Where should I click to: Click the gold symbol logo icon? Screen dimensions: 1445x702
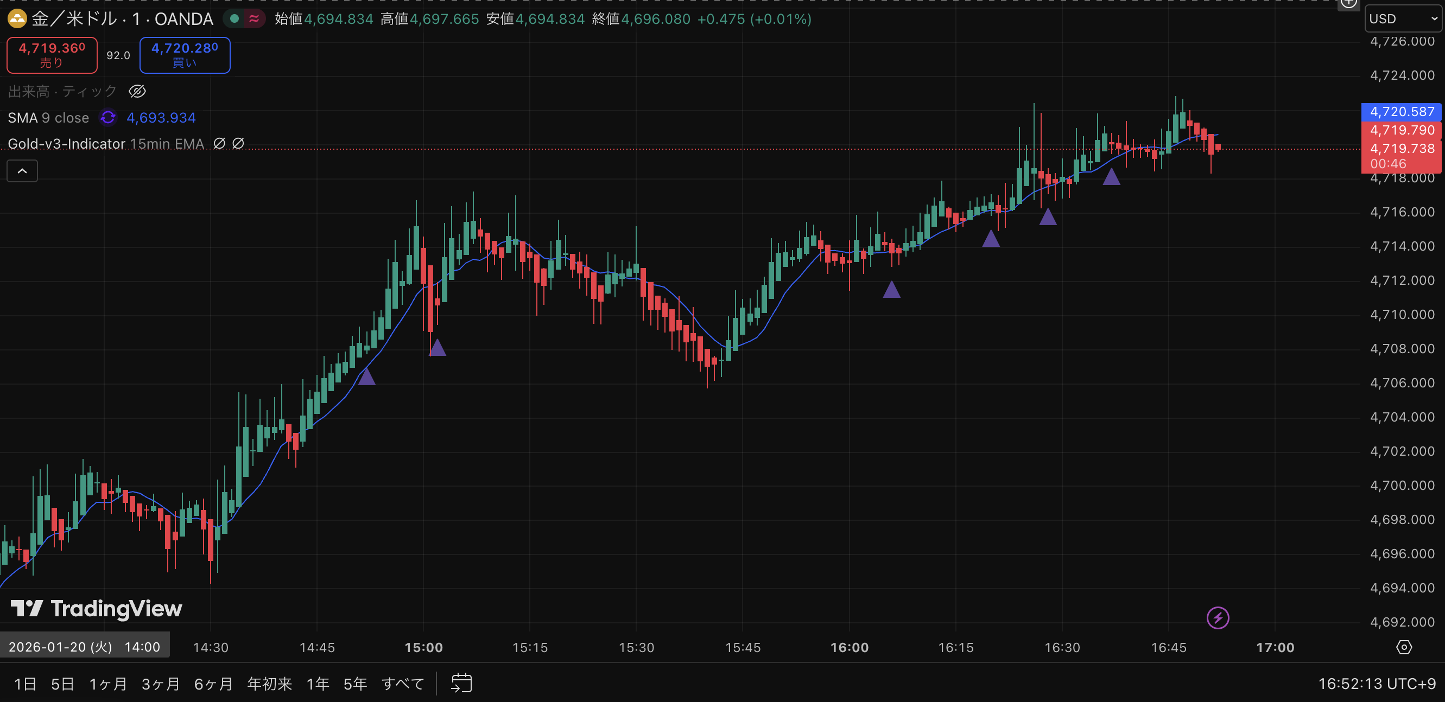[17, 19]
